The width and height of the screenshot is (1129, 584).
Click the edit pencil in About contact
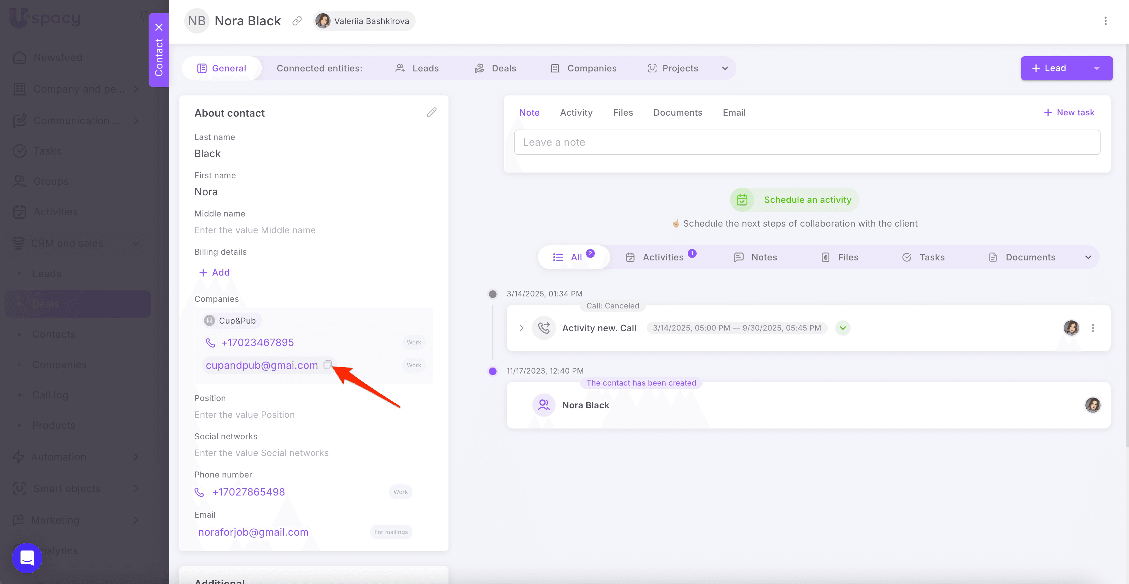click(x=431, y=113)
